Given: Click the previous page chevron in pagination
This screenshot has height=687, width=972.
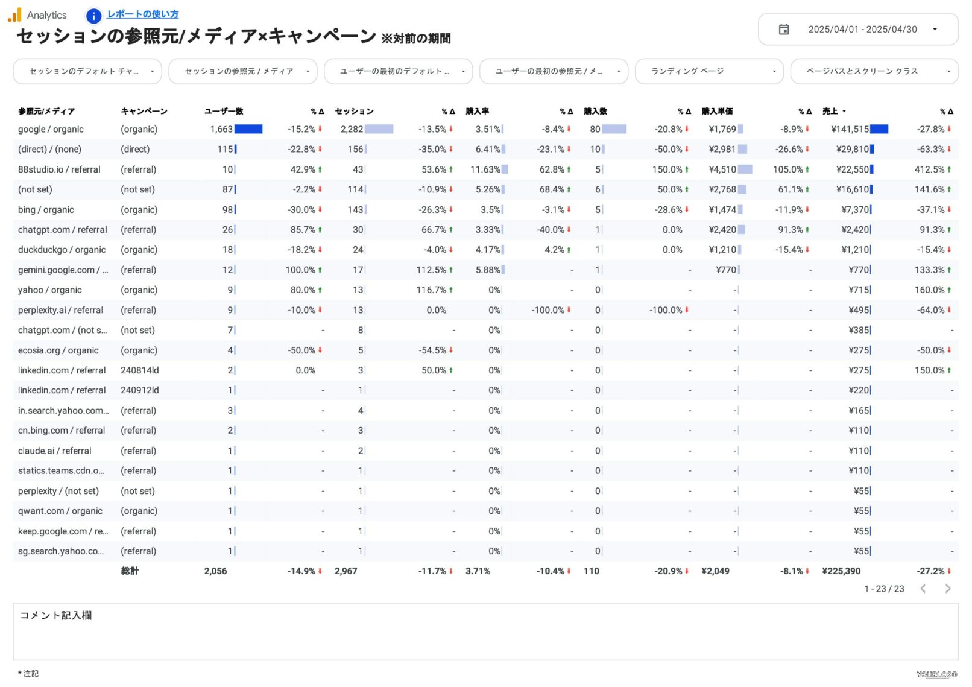Looking at the screenshot, I should tap(924, 589).
